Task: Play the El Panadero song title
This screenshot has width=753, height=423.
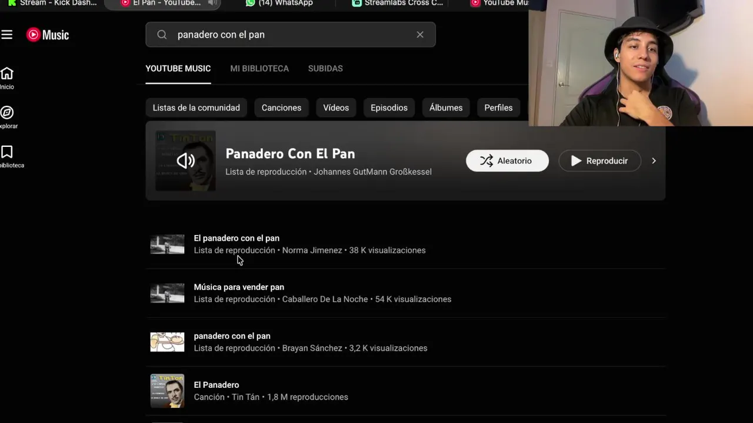Action: point(216,385)
